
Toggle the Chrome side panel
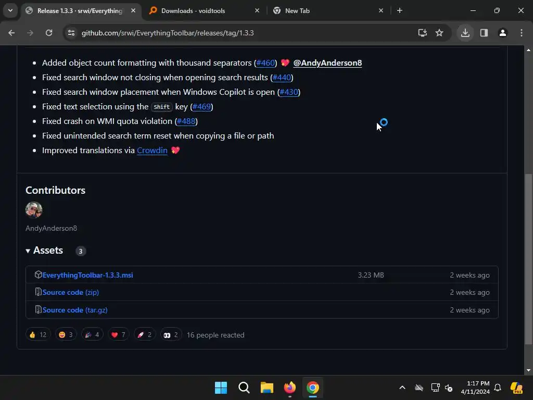tap(484, 33)
